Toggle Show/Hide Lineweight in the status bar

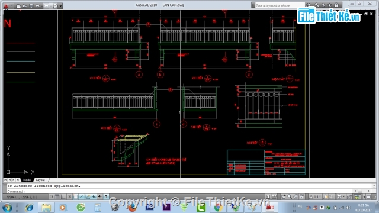[x=99, y=197]
